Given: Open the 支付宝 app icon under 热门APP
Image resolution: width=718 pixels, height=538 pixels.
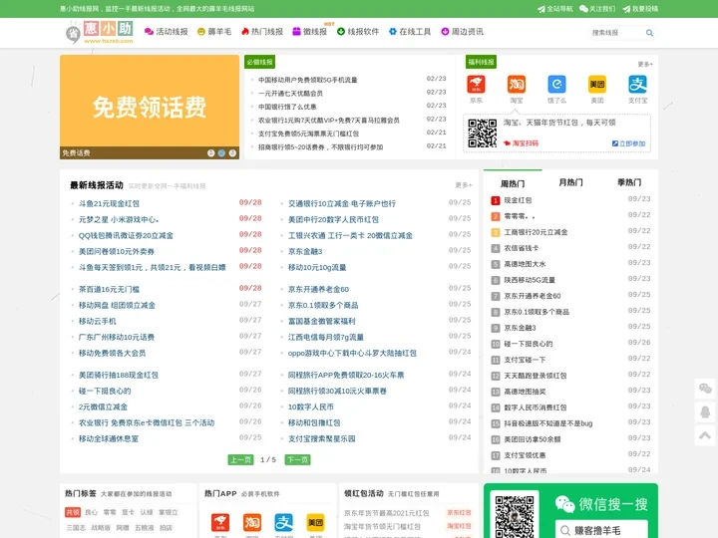Looking at the screenshot, I should click(x=283, y=522).
